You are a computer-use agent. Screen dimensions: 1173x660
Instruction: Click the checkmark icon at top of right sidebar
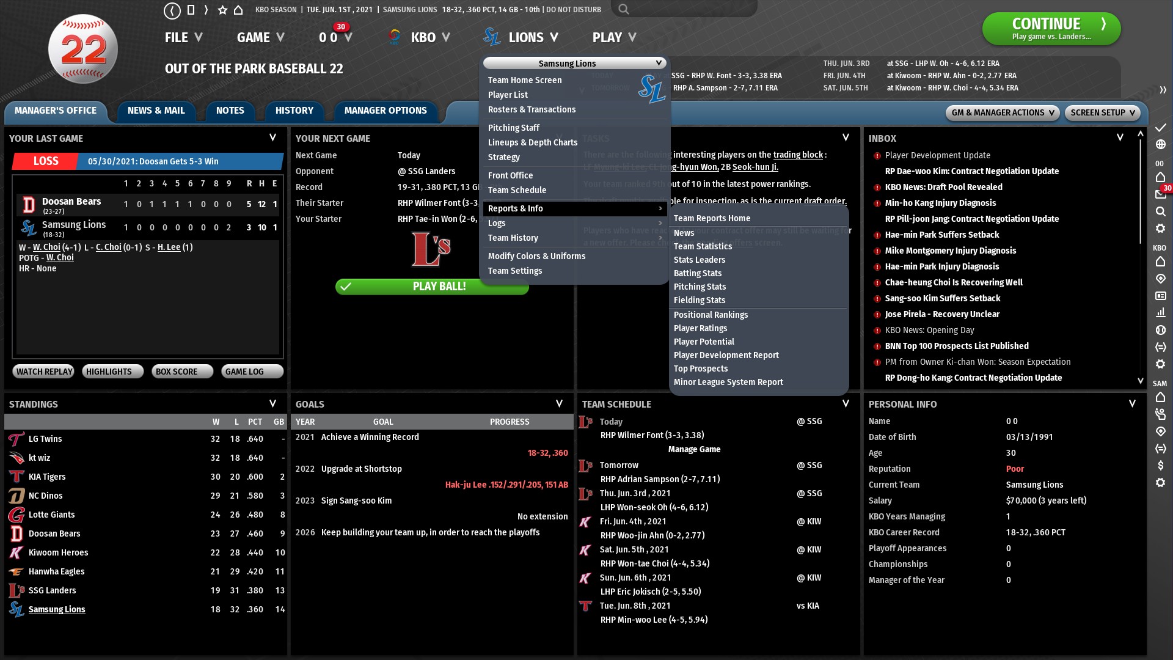tap(1160, 127)
